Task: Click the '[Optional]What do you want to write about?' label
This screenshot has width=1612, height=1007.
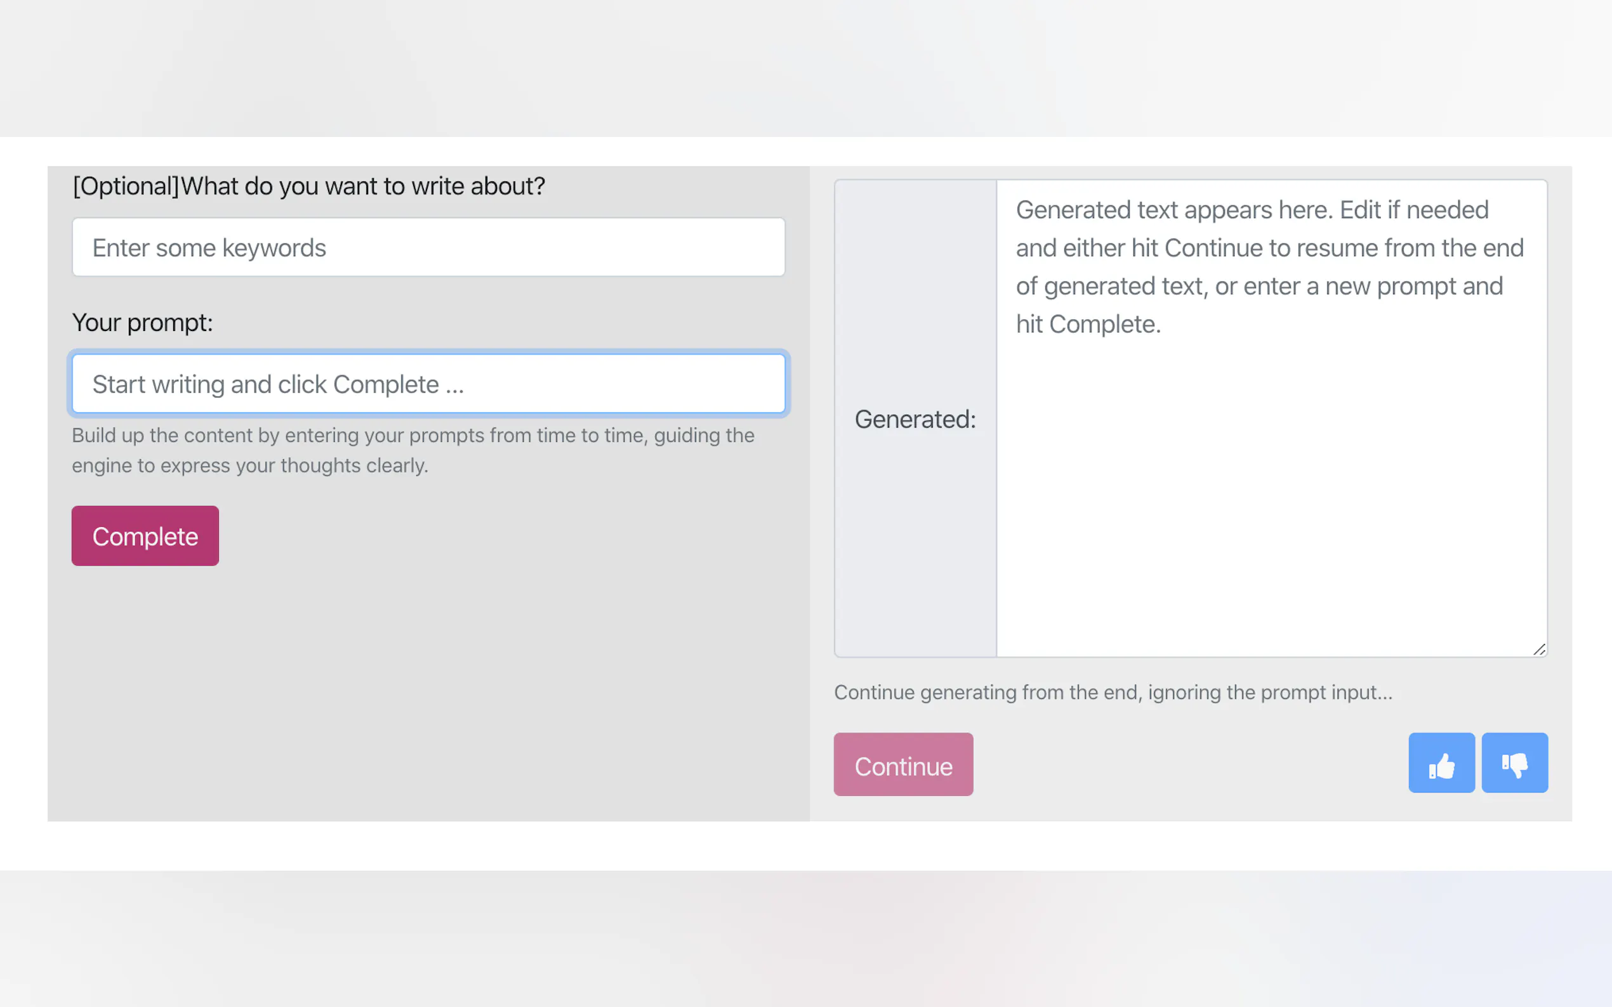Action: tap(308, 186)
